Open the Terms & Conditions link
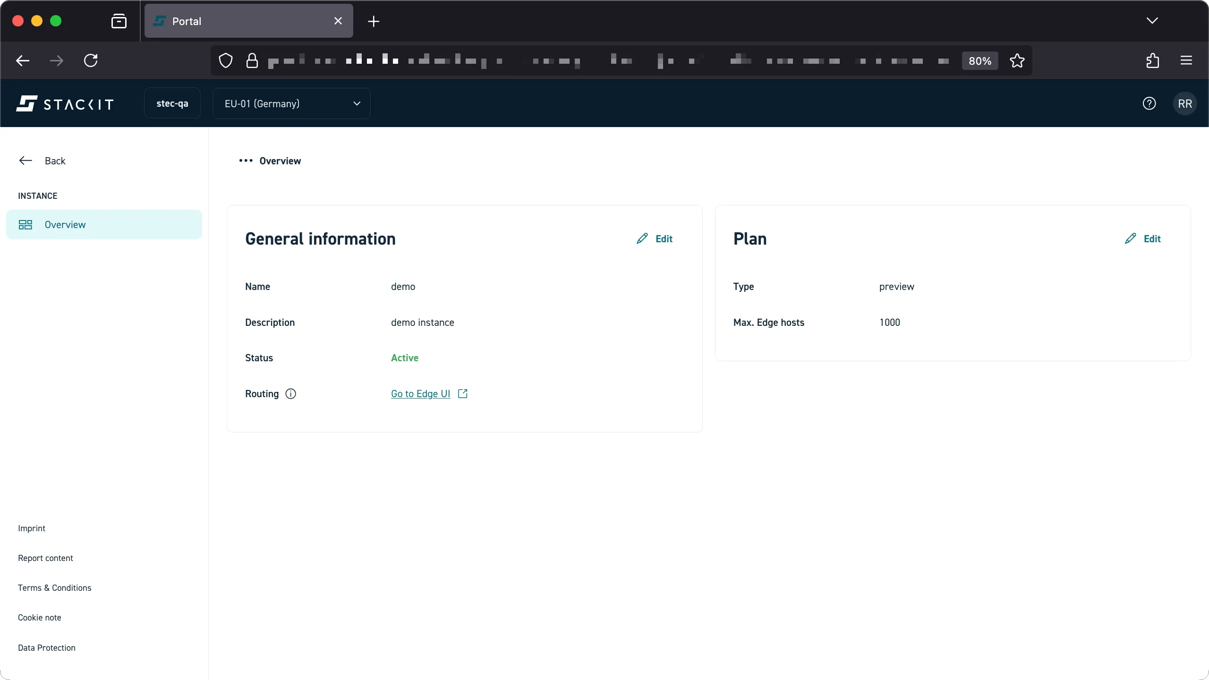The height and width of the screenshot is (680, 1209). (x=54, y=587)
